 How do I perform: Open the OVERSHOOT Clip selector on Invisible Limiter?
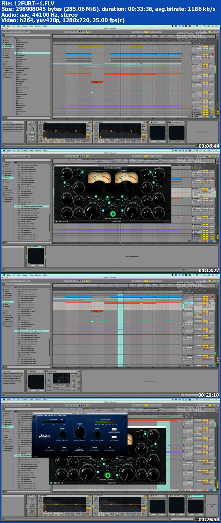tap(110, 447)
